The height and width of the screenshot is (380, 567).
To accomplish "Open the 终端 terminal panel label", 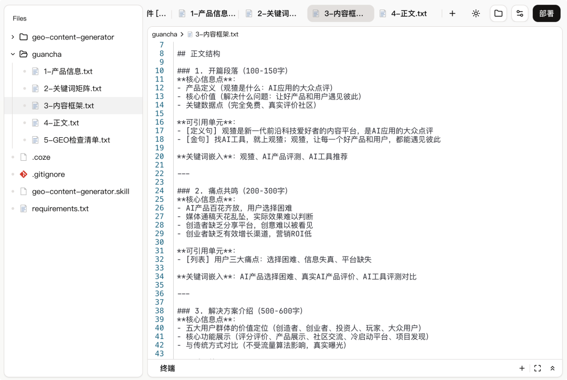I will coord(167,368).
